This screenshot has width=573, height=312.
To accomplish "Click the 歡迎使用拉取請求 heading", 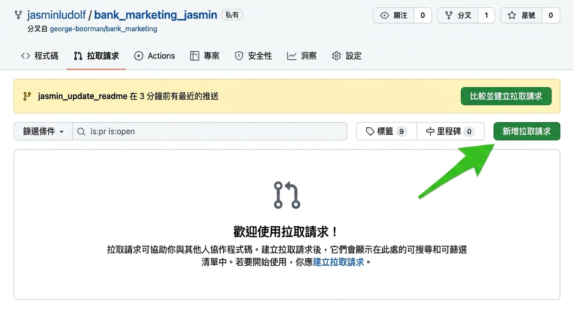I will [x=286, y=232].
